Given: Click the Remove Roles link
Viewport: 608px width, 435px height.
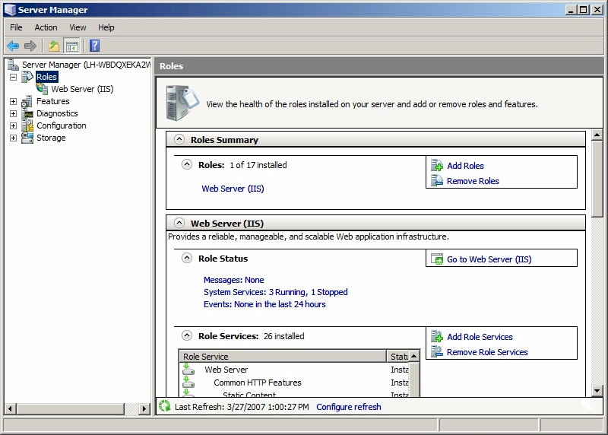Looking at the screenshot, I should (473, 181).
